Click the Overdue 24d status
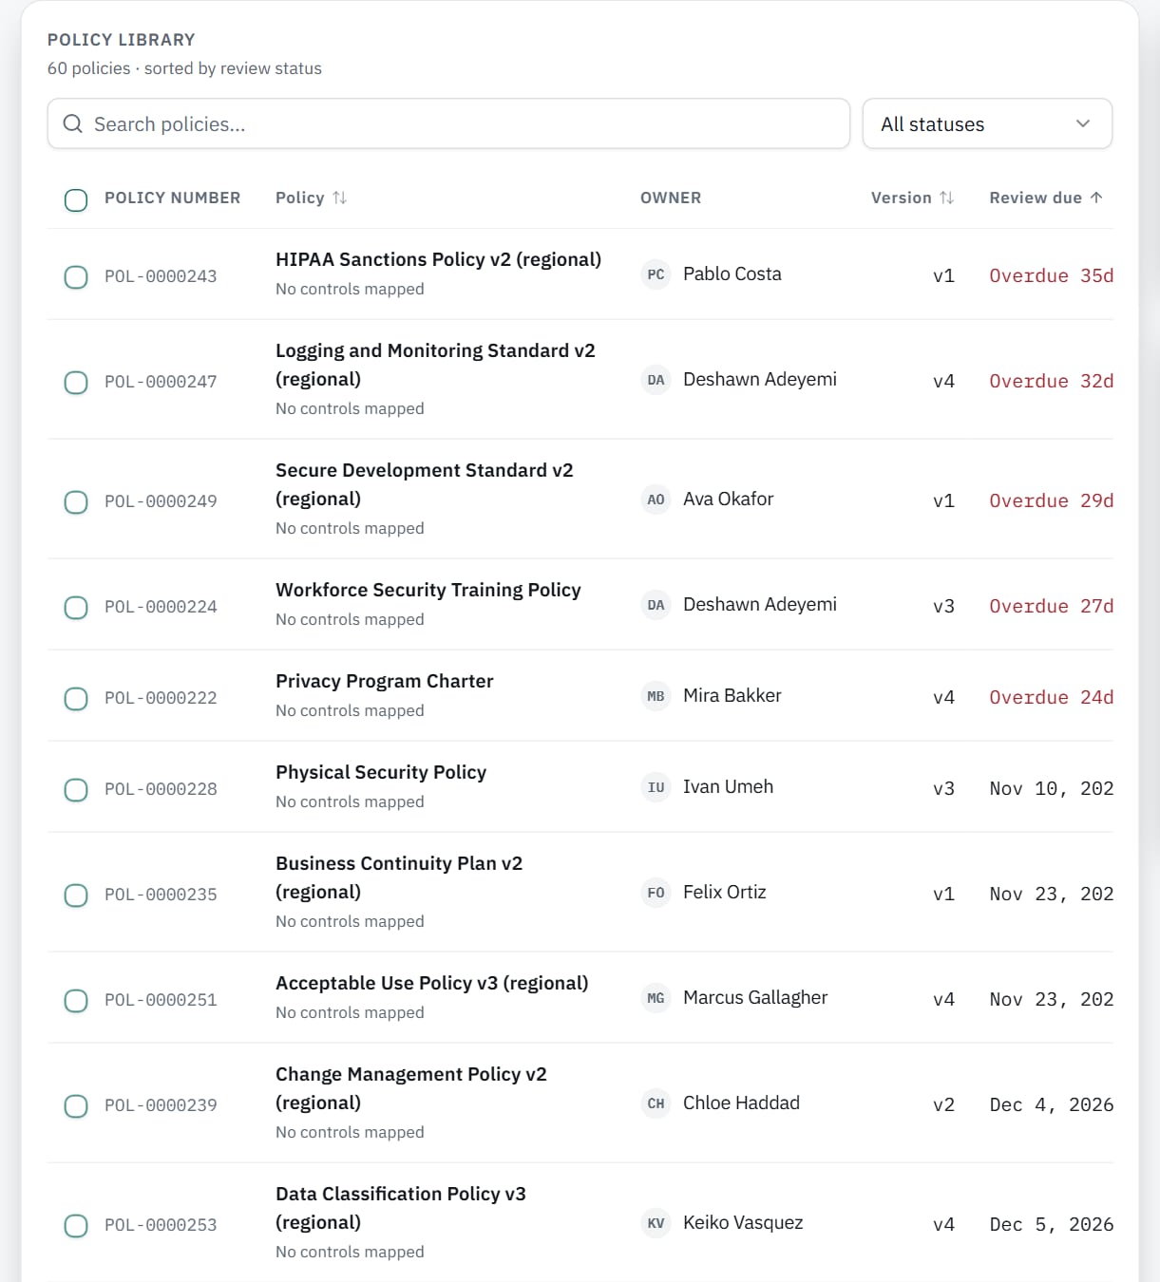 [1051, 697]
